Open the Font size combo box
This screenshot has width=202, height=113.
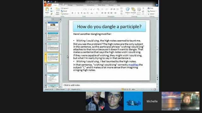pyautogui.click(x=87, y=9)
